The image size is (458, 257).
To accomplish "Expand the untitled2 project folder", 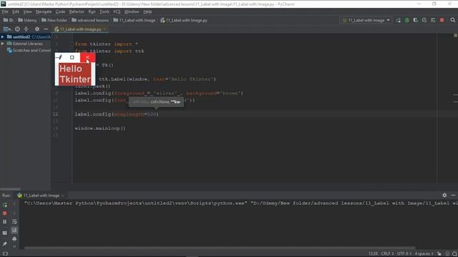I will [x=3, y=37].
